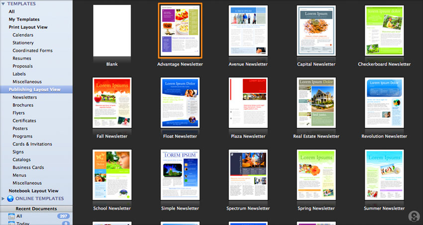Select the Resumes category
Screen dimensions: 423x225
click(22, 59)
